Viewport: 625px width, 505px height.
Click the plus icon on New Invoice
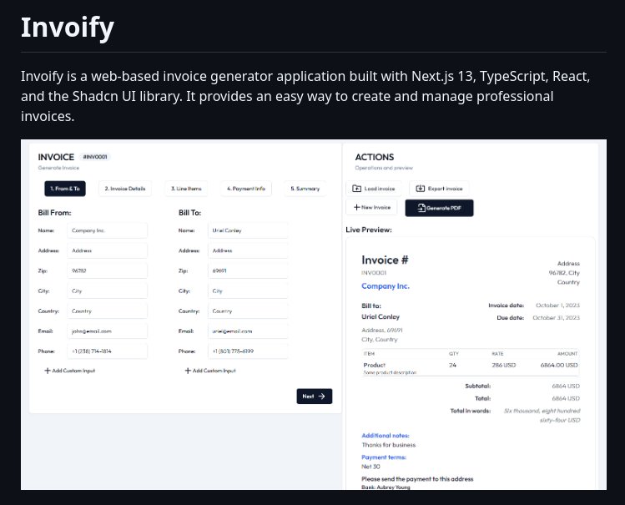point(357,207)
